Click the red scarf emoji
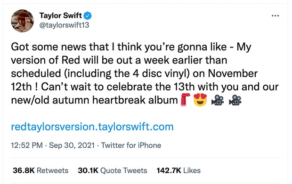Screen dimensions: 292x184 [185, 100]
